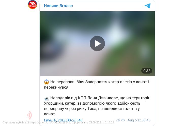Follow the t.me/IA_VGOLOS/28546 post link
This screenshot has width=183, height=127.
click(x=63, y=120)
